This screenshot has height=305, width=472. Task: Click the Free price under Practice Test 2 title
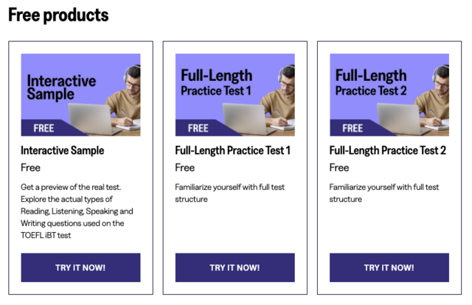[339, 168]
